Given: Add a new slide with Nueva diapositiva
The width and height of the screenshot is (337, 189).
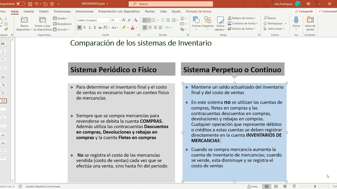Looking at the screenshot, I should tap(24, 24).
